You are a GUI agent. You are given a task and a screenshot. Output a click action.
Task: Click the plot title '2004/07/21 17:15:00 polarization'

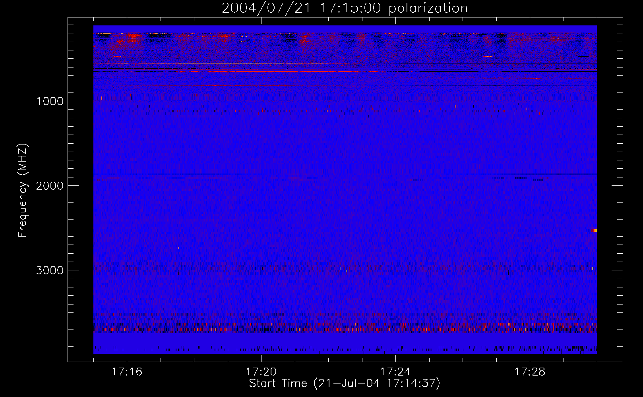(345, 8)
